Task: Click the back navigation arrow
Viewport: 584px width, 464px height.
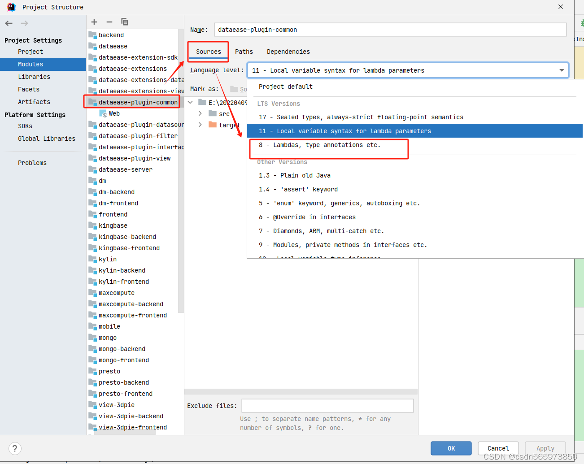Action: [9, 23]
